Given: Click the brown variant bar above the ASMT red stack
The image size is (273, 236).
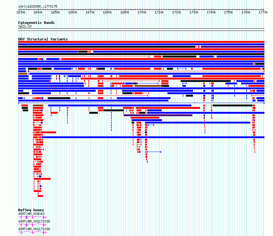Looking at the screenshot, I should pos(38,105).
